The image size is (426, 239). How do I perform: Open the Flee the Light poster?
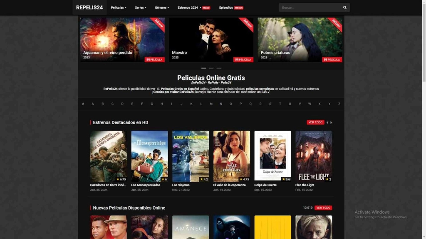point(314,156)
